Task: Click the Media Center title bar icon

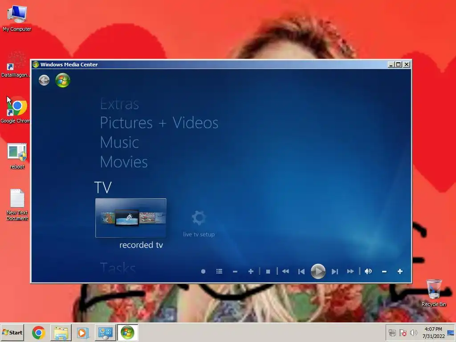Action: [x=36, y=65]
